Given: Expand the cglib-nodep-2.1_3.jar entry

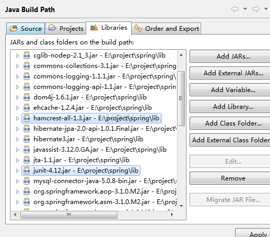Looking at the screenshot, I should (x=17, y=55).
